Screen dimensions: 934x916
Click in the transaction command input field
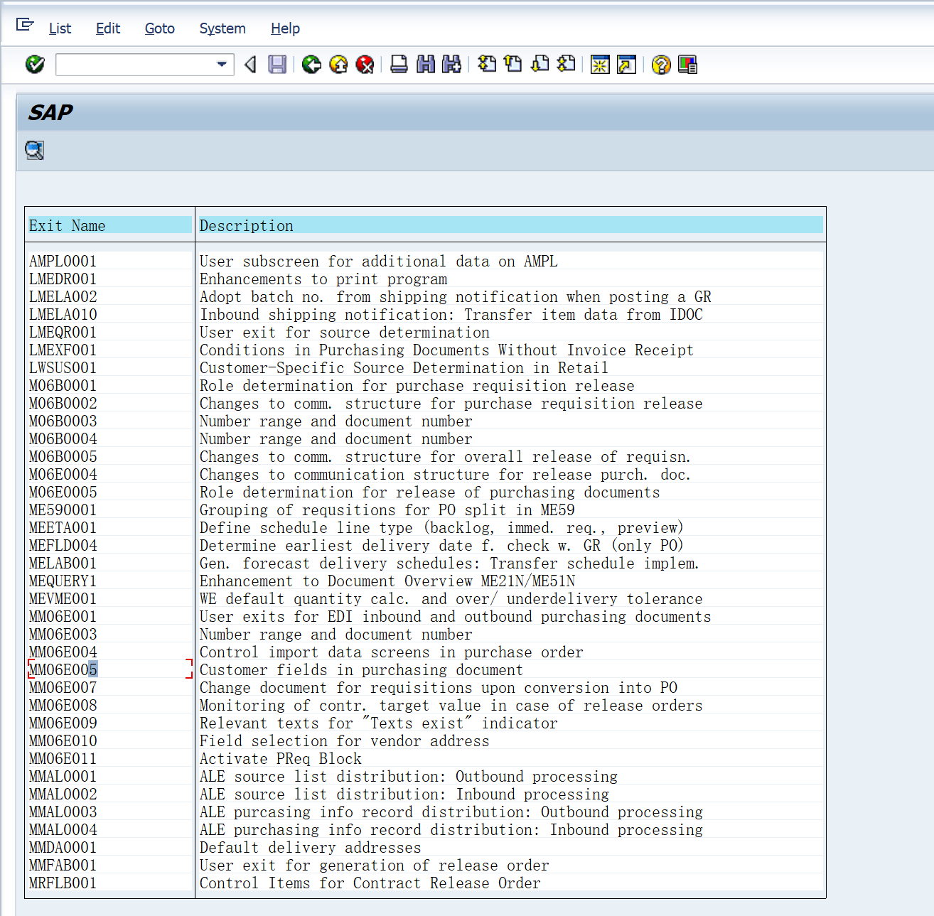135,65
